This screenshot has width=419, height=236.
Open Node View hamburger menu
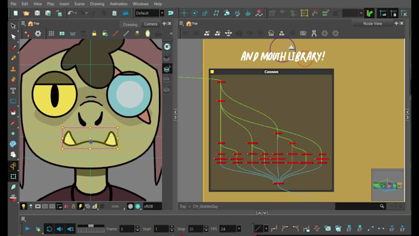[x=181, y=23]
